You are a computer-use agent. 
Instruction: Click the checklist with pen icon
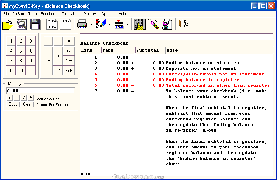pos(101,24)
